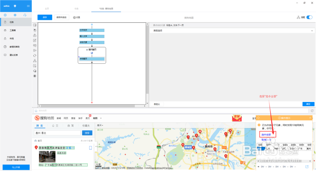Viewport: 316px width, 171px height.
Task: Click the 首页 home icon in results
Action: coord(35,141)
